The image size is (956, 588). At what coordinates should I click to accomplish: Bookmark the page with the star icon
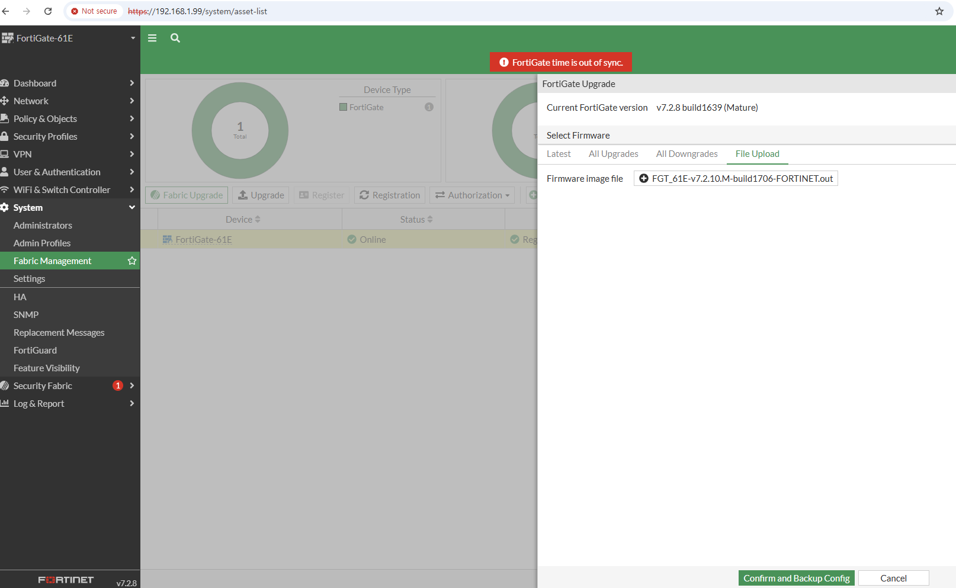pos(939,11)
